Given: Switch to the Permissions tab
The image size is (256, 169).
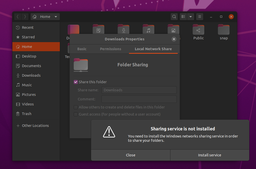Looking at the screenshot, I should 111,49.
